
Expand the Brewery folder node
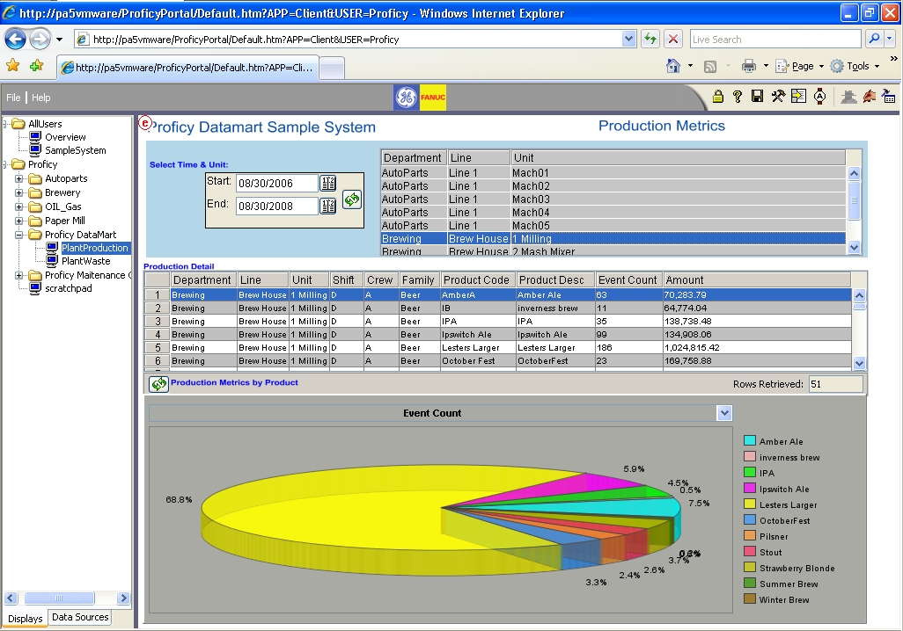pyautogui.click(x=19, y=192)
